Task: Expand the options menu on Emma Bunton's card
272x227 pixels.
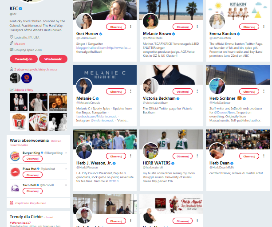Action: [264, 27]
